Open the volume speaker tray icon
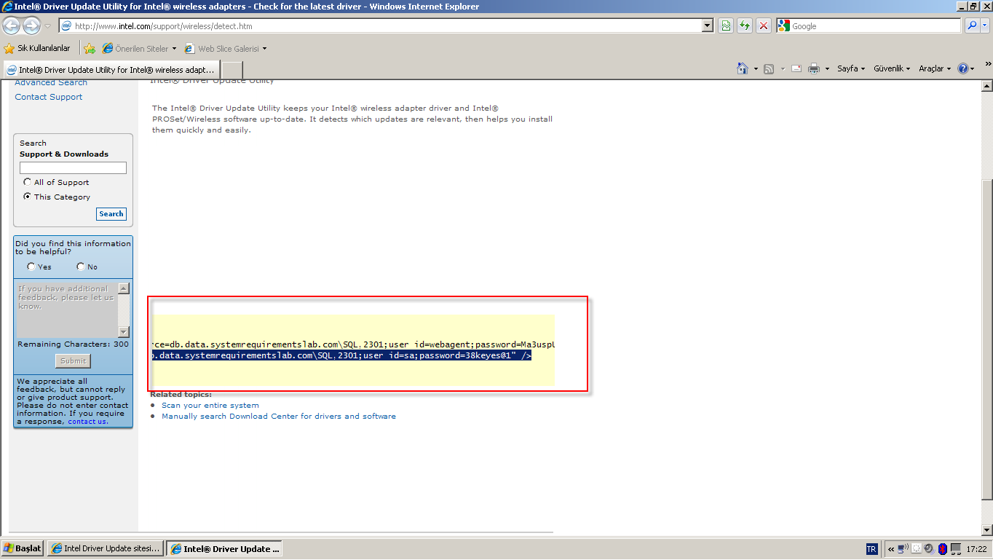This screenshot has height=560, width=993. pos(929,548)
